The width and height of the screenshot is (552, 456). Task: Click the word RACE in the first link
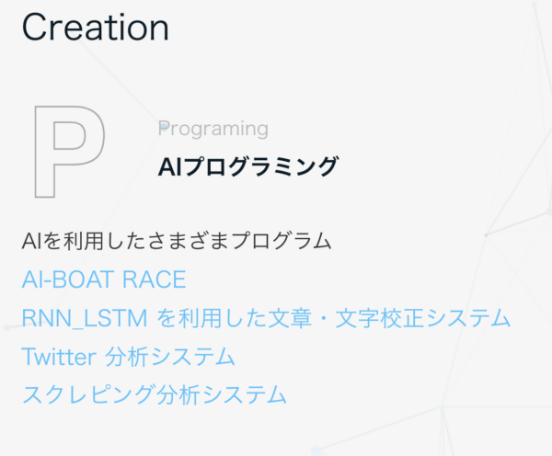pos(155,279)
